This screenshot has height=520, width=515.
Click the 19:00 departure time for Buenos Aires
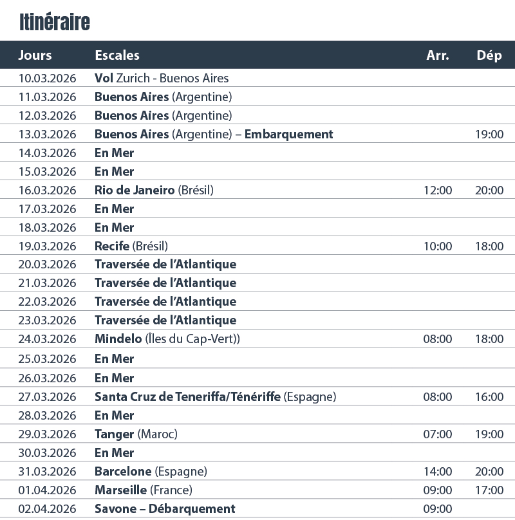489,135
